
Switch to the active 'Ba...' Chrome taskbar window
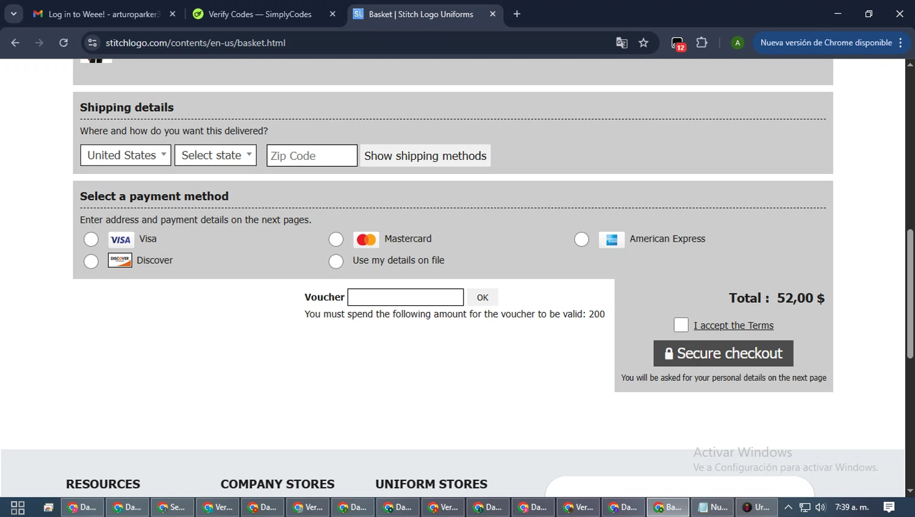point(668,507)
